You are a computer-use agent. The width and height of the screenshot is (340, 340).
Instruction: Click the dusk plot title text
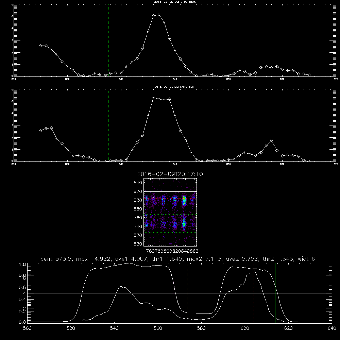pos(175,87)
